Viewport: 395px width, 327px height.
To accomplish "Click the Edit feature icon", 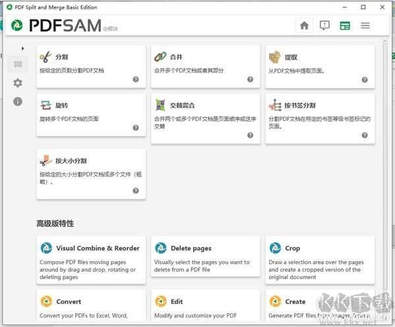I will coord(161,301).
